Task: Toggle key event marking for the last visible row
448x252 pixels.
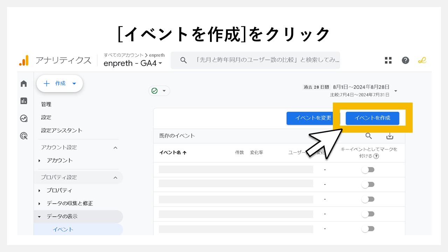Action: [x=368, y=229]
